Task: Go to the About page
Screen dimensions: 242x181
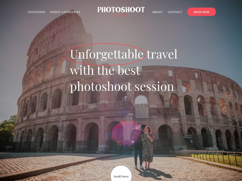Action: (x=158, y=12)
